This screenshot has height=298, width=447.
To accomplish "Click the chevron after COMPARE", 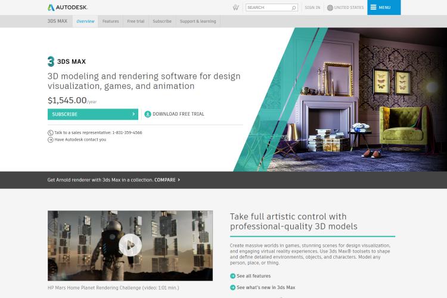I will (179, 180).
